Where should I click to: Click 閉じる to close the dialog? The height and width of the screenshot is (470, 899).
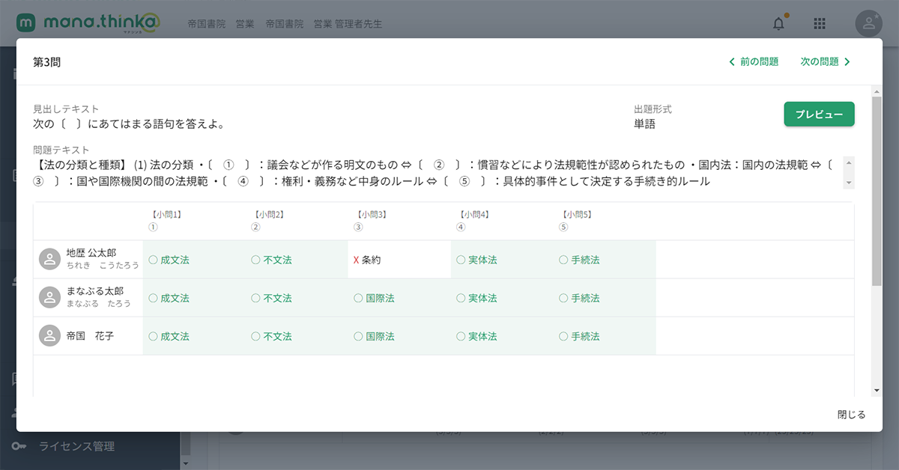(x=851, y=414)
